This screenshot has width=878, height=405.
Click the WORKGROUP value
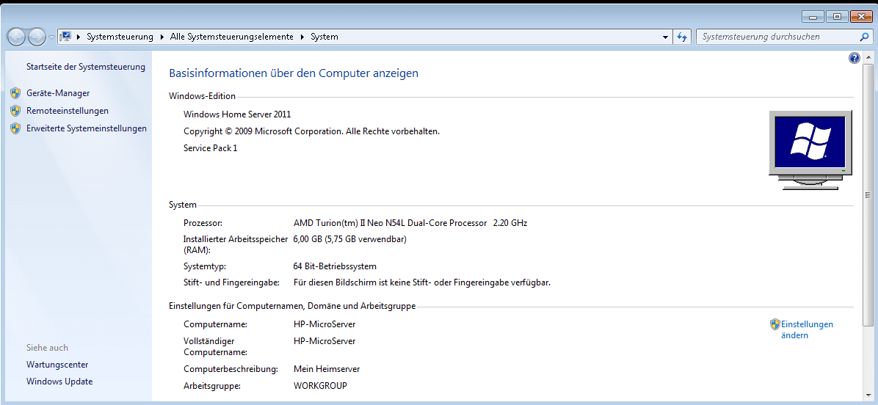[x=320, y=386]
